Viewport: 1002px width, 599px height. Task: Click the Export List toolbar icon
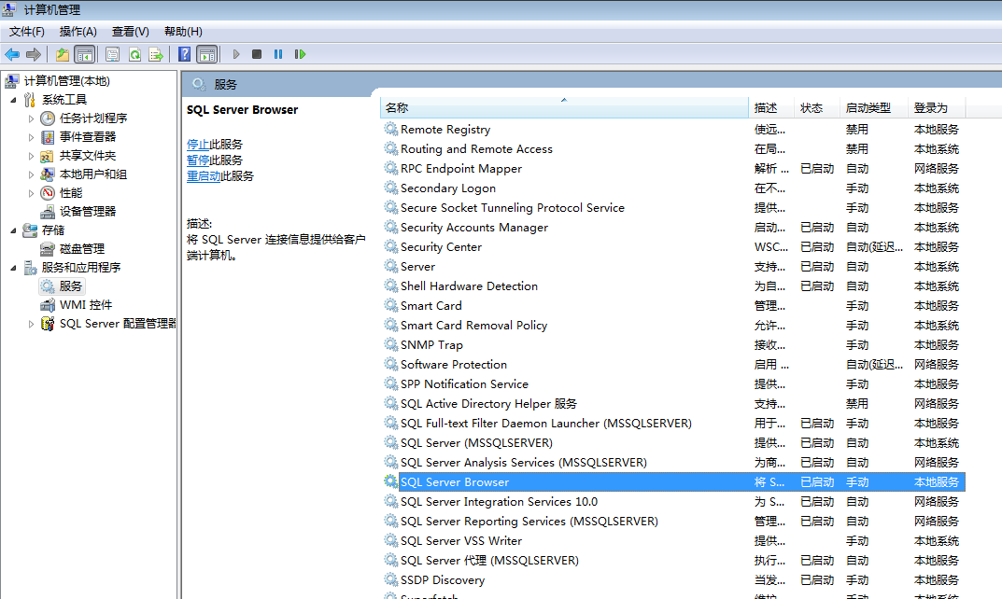[156, 54]
